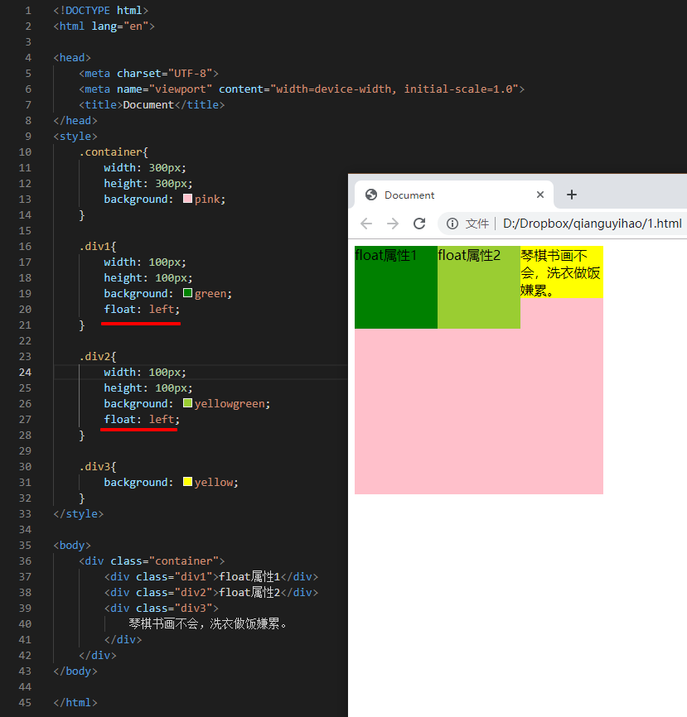Open the pink color swatch picker
Screen dimensions: 687x717
pos(187,199)
